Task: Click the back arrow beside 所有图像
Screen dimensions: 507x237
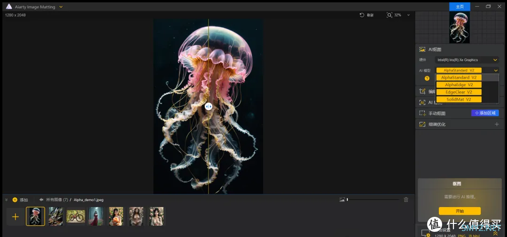Action: 41,200
